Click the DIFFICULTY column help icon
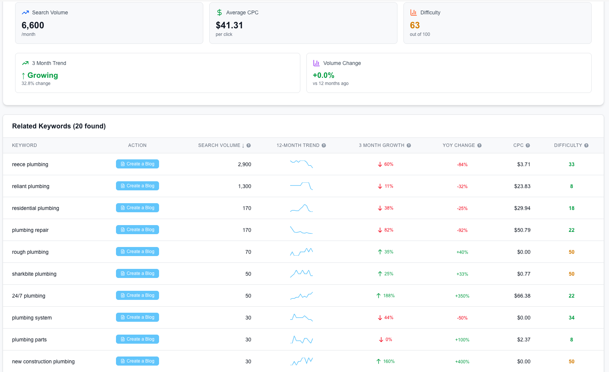This screenshot has width=609, height=372. (x=586, y=145)
